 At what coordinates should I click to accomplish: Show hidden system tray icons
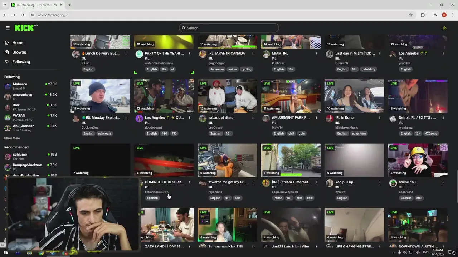pos(394,253)
